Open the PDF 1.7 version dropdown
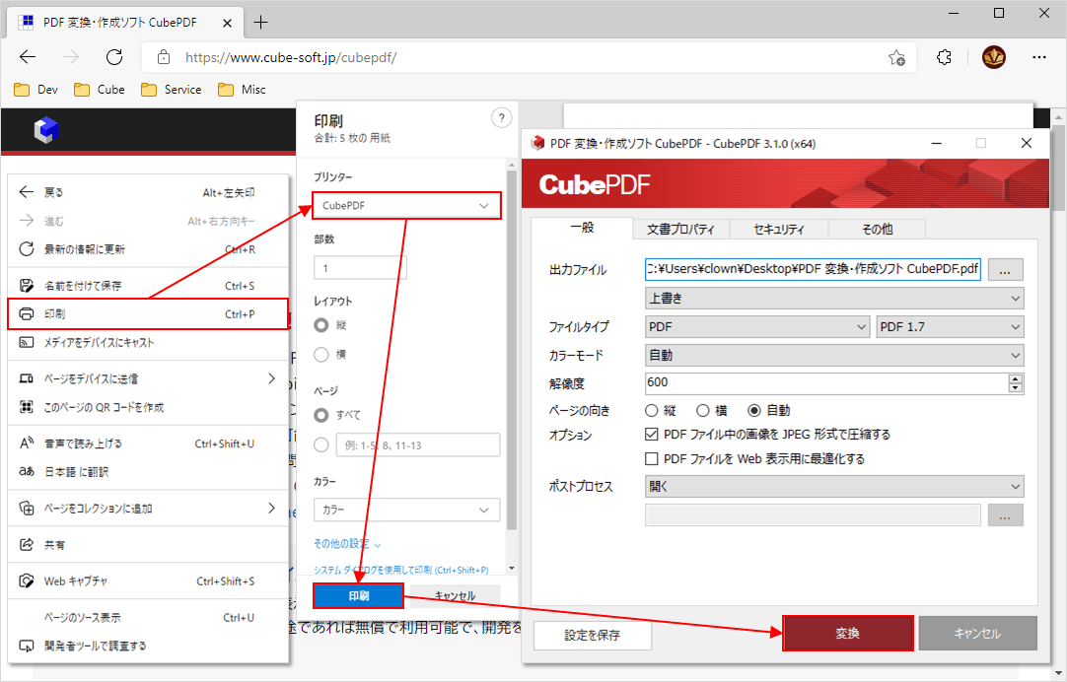The height and width of the screenshot is (682, 1067). click(949, 326)
